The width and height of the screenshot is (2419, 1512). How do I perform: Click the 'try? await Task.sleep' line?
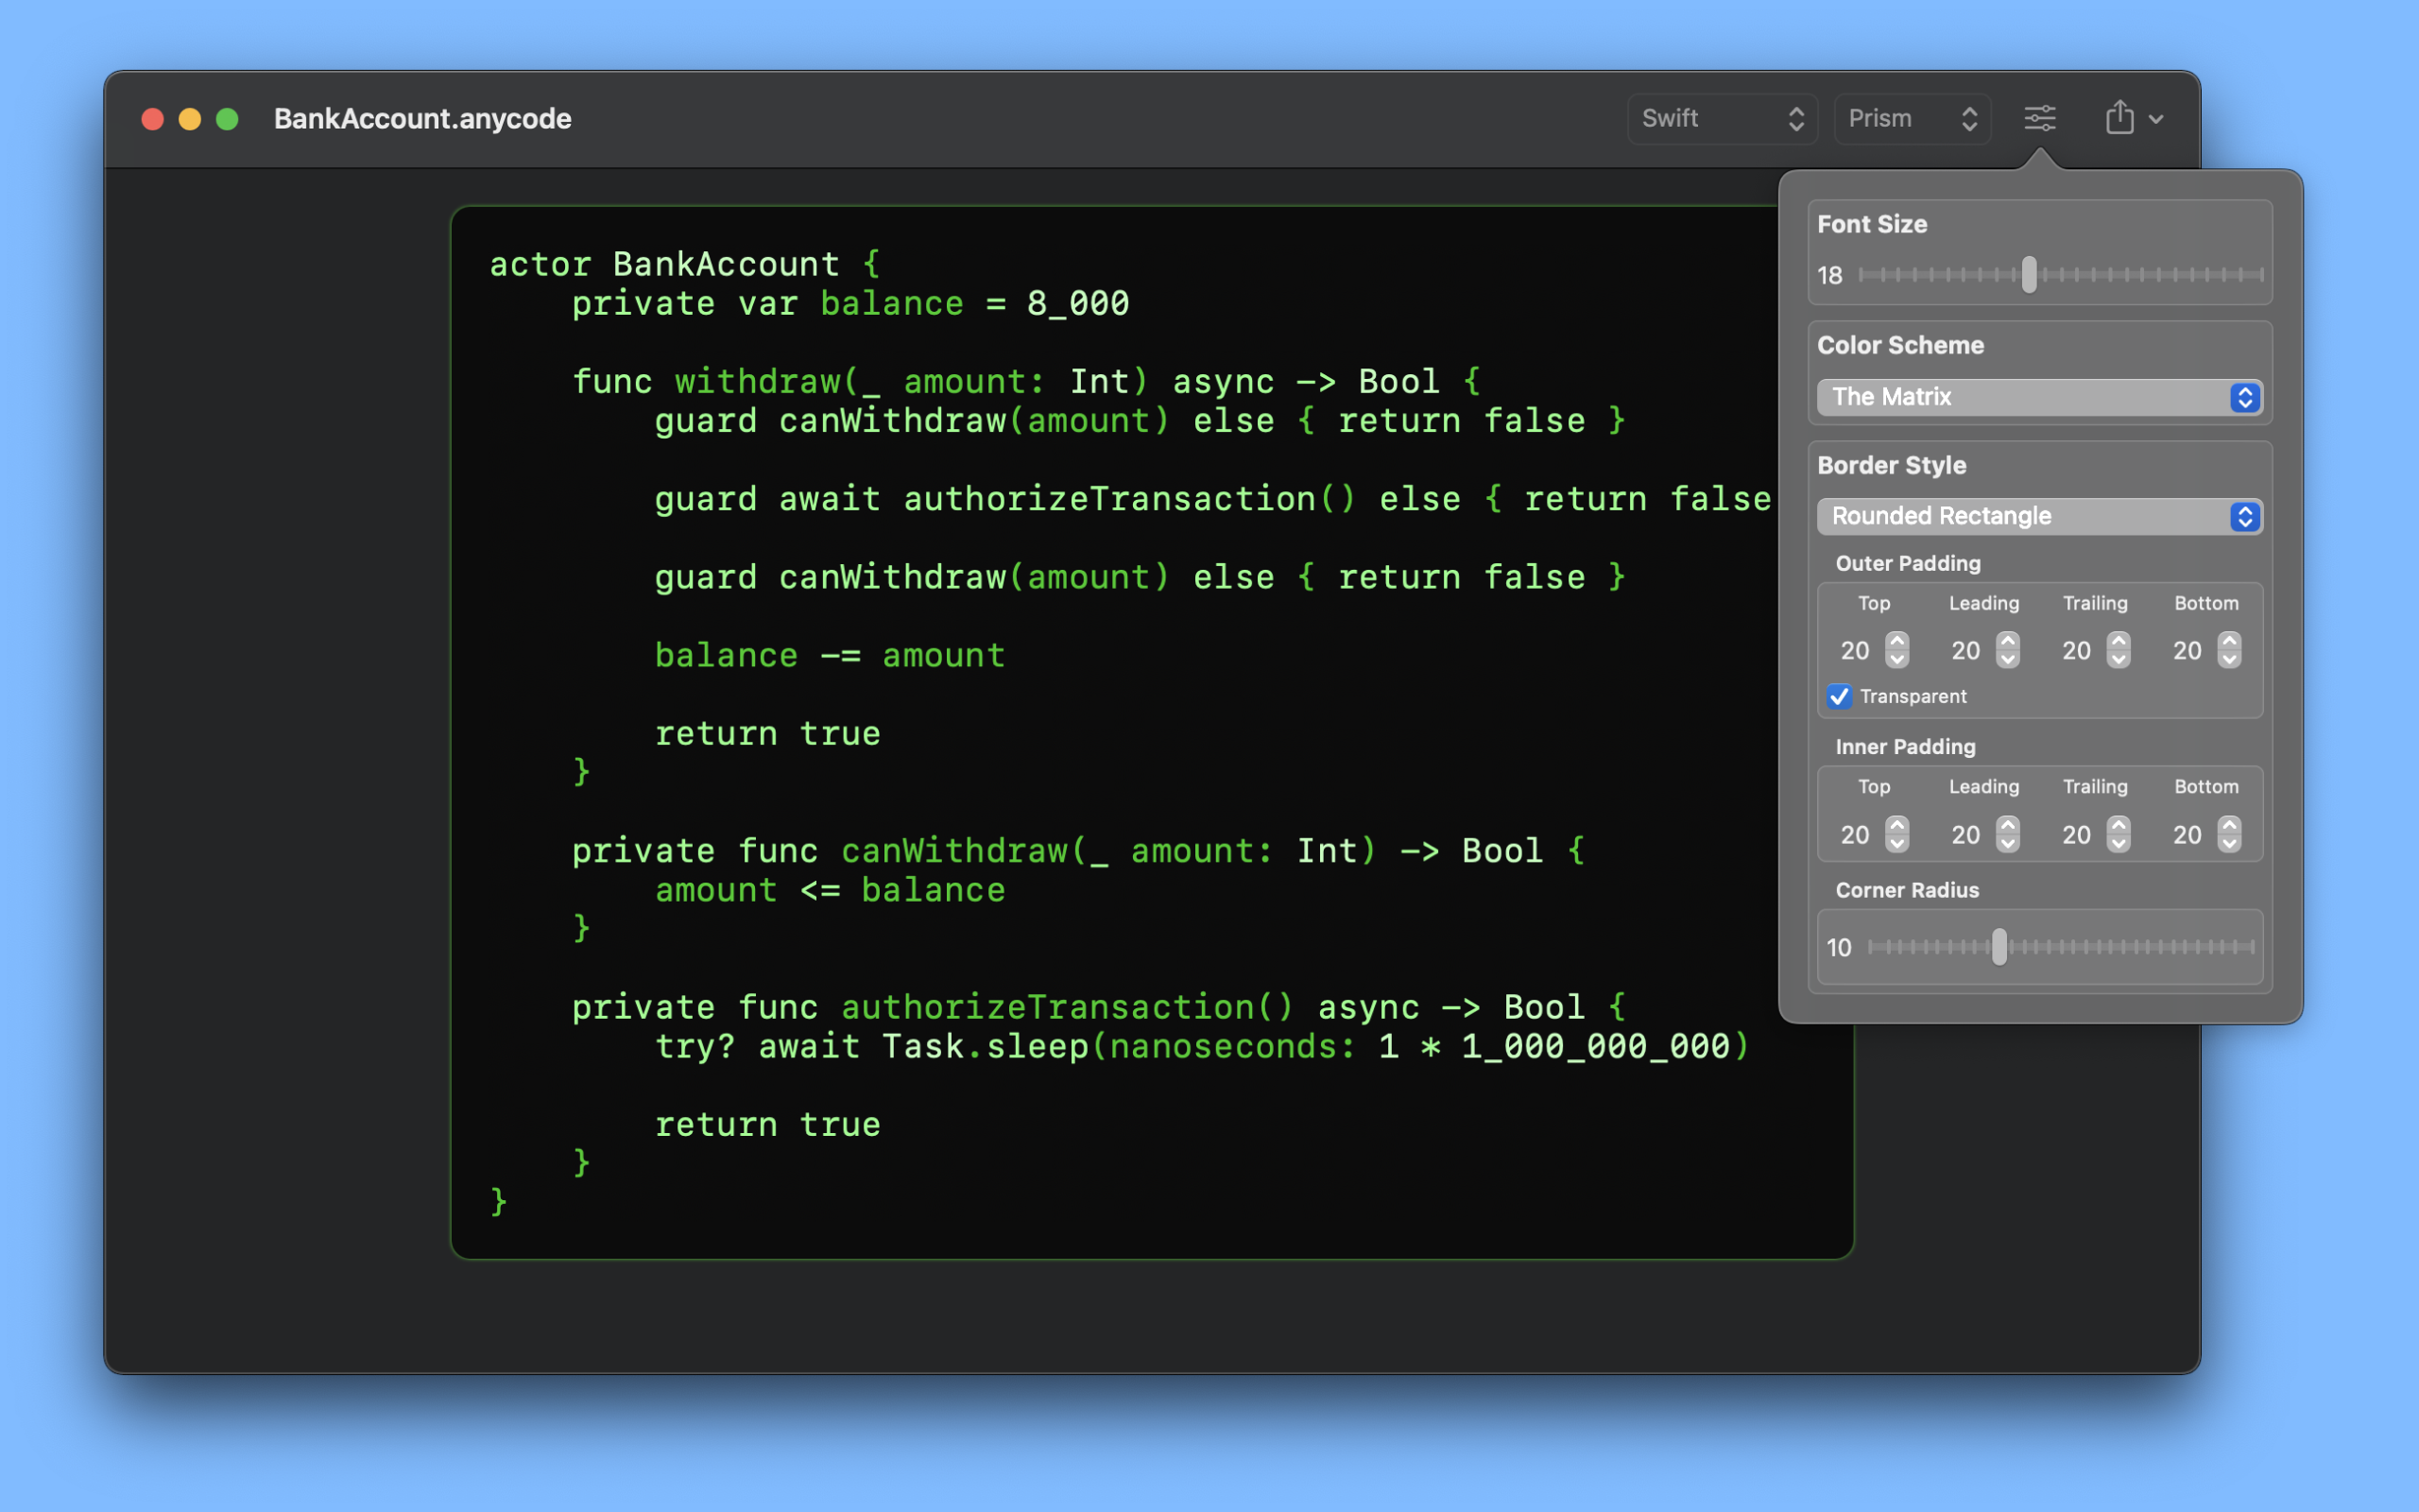pyautogui.click(x=1203, y=1046)
